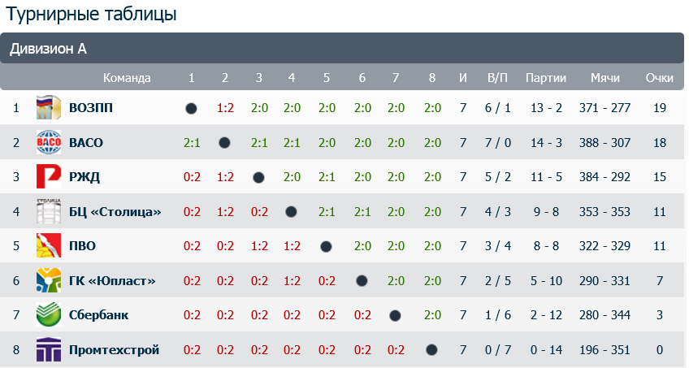Image resolution: width=689 pixels, height=368 pixels.
Task: Open ВАСО 2:1 result against ВОЗПП
Action: [192, 143]
